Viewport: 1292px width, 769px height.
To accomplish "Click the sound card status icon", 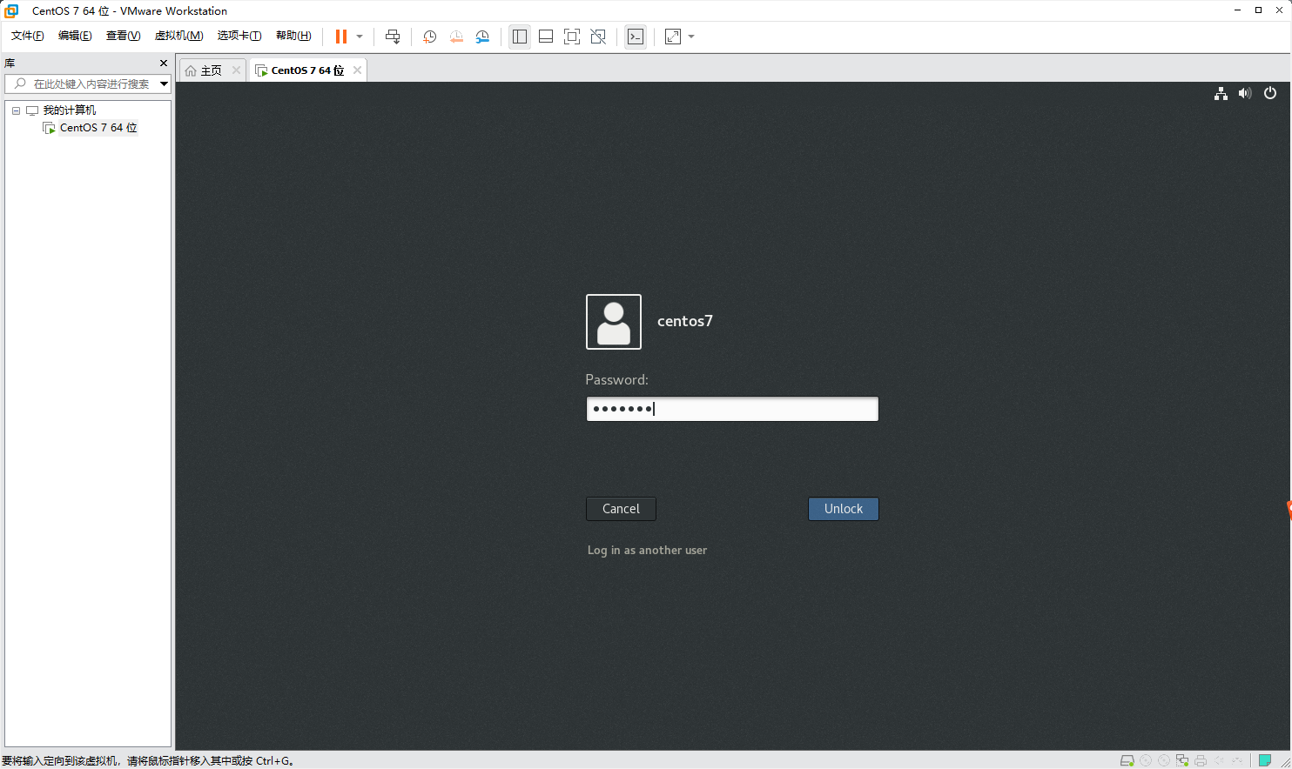I will click(1219, 760).
